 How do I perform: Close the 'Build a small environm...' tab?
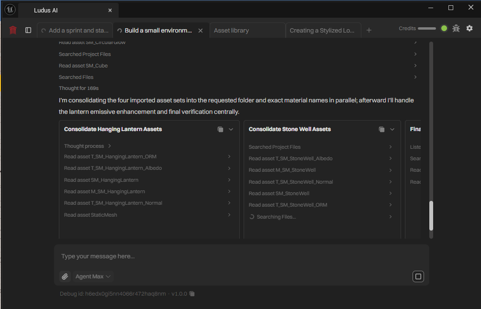point(201,31)
